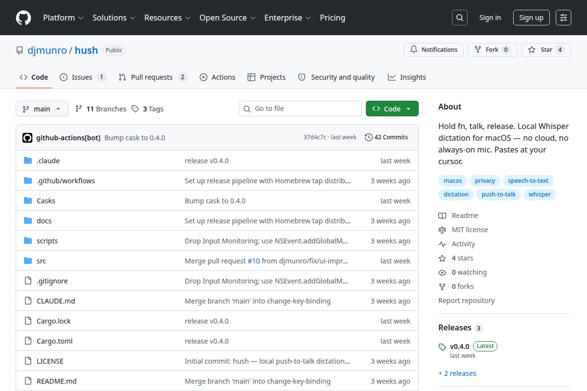The height and width of the screenshot is (391, 587).
Task: Open the djmunro owner link
Action: 47,50
